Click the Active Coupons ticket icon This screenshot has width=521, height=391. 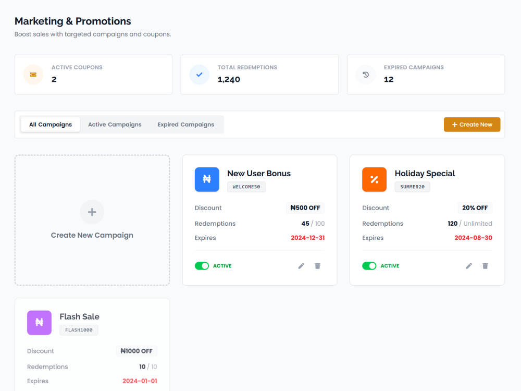33,75
